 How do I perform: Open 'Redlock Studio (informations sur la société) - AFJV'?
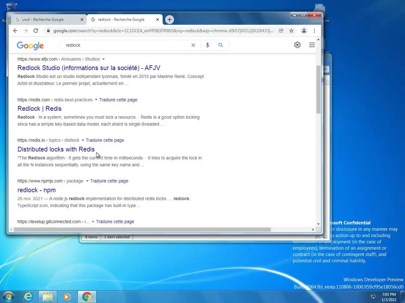point(89,68)
